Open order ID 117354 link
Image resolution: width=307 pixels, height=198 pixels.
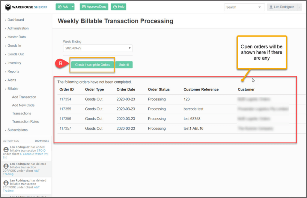[65, 99]
